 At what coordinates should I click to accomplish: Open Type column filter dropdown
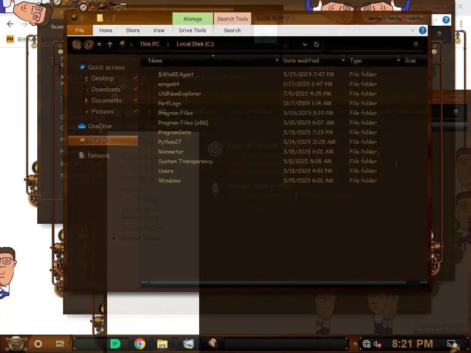click(x=398, y=61)
